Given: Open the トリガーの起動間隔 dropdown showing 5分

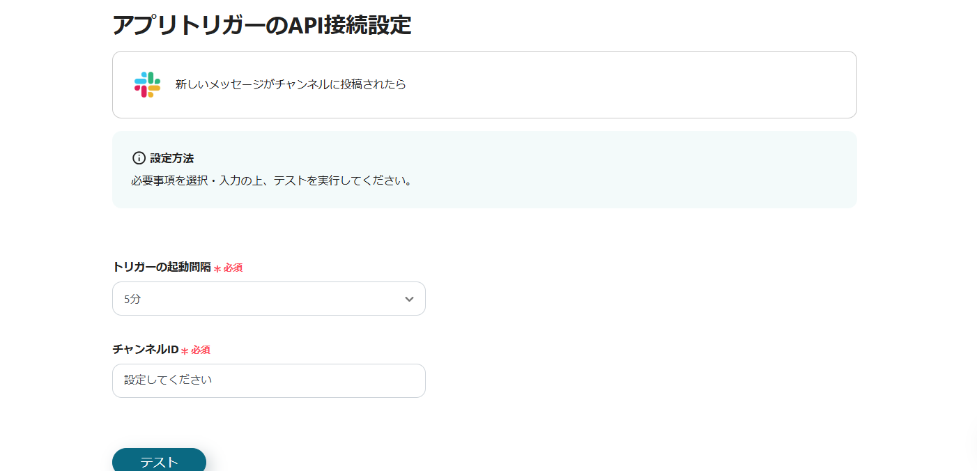Looking at the screenshot, I should point(268,299).
